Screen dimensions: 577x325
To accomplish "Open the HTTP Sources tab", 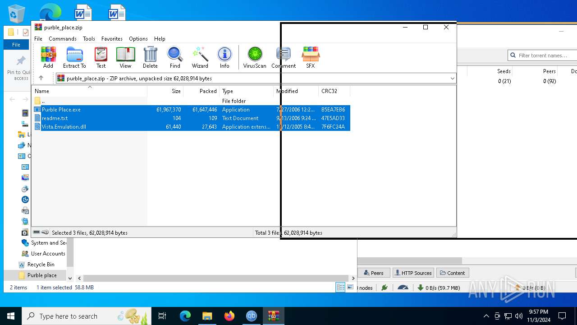I will point(413,273).
